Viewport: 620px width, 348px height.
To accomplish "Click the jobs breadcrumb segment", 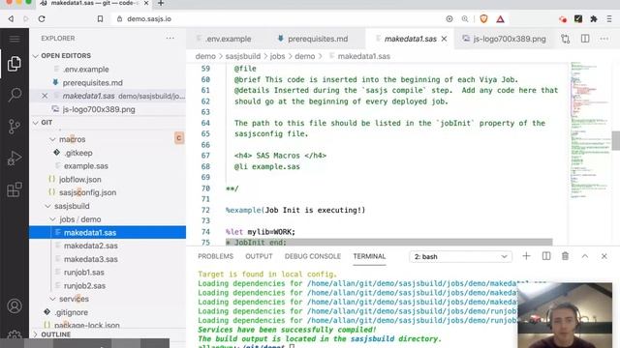I will (278, 56).
